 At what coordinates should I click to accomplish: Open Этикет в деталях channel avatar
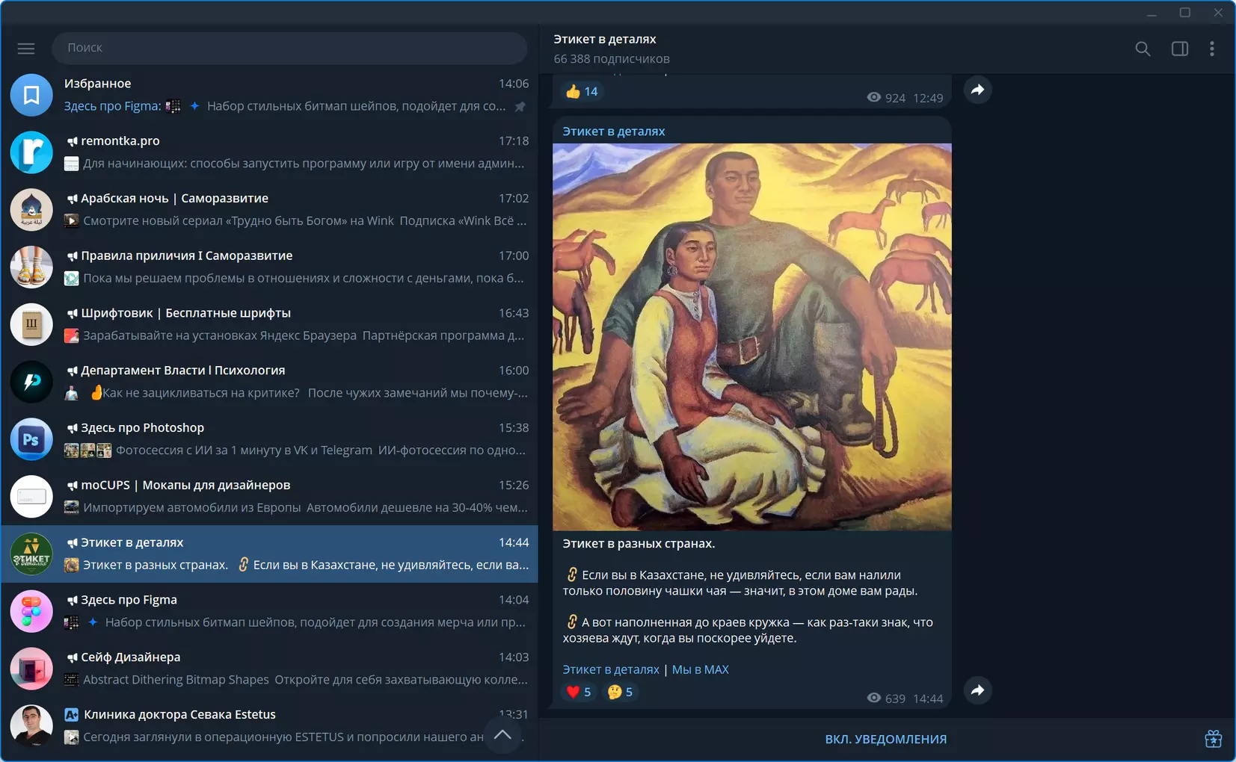[x=31, y=554]
